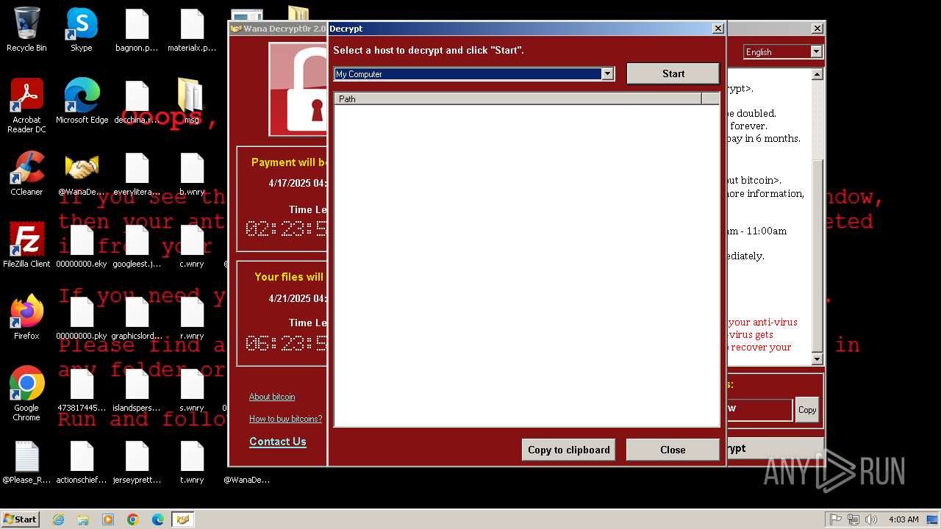The height and width of the screenshot is (529, 941).
Task: Select the 00000000.eky file icon
Action: [x=82, y=245]
